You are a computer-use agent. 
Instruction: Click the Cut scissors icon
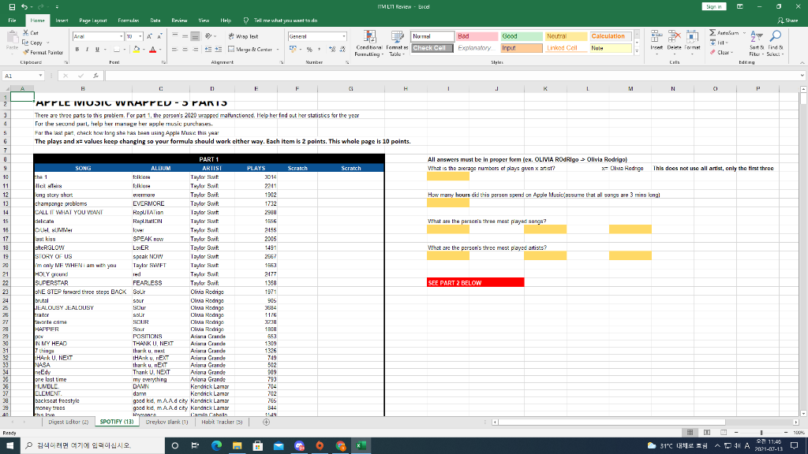26,32
